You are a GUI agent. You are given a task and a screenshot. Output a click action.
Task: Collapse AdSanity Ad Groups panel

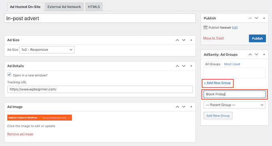point(264,55)
